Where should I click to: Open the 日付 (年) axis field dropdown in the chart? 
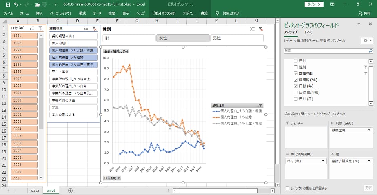click(112, 178)
